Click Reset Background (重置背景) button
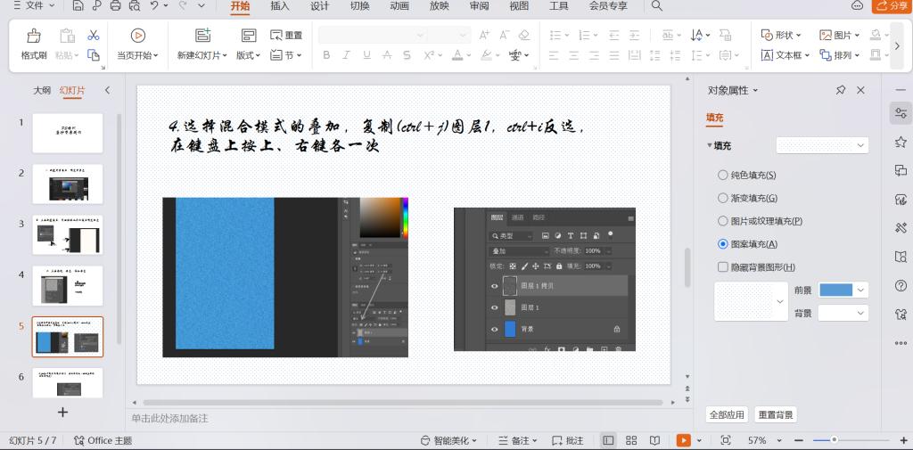Screen dimensions: 913x450 775,414
